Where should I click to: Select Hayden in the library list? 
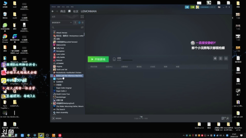point(59,79)
